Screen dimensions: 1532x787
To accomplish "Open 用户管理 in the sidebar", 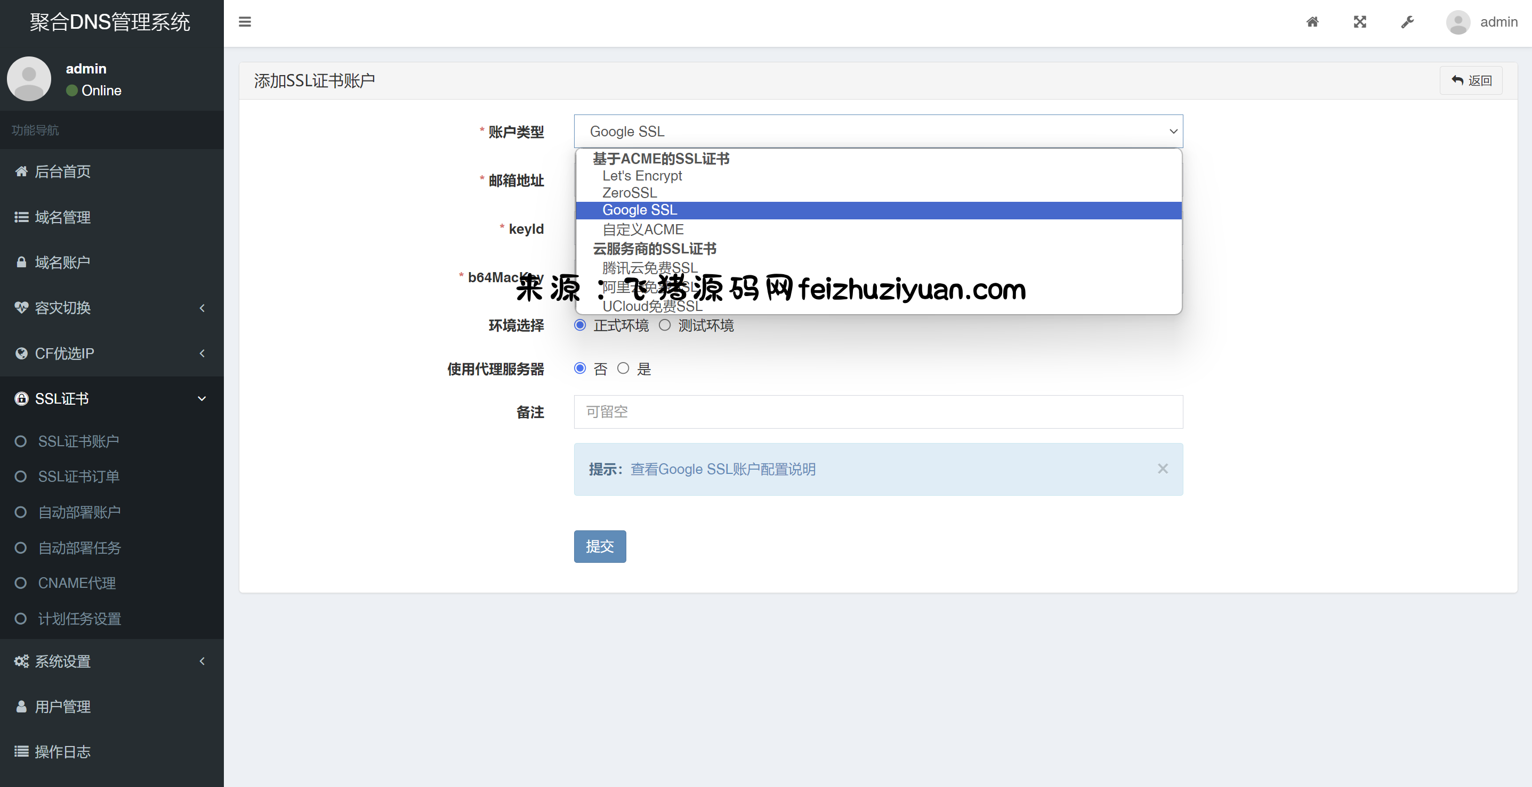I will pos(62,706).
